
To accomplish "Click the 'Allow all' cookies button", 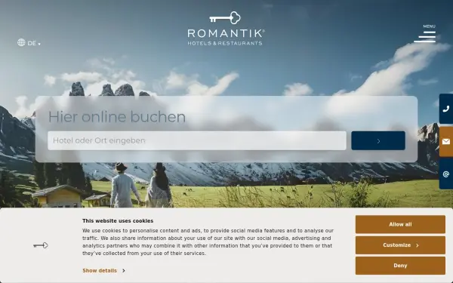I will 400,224.
